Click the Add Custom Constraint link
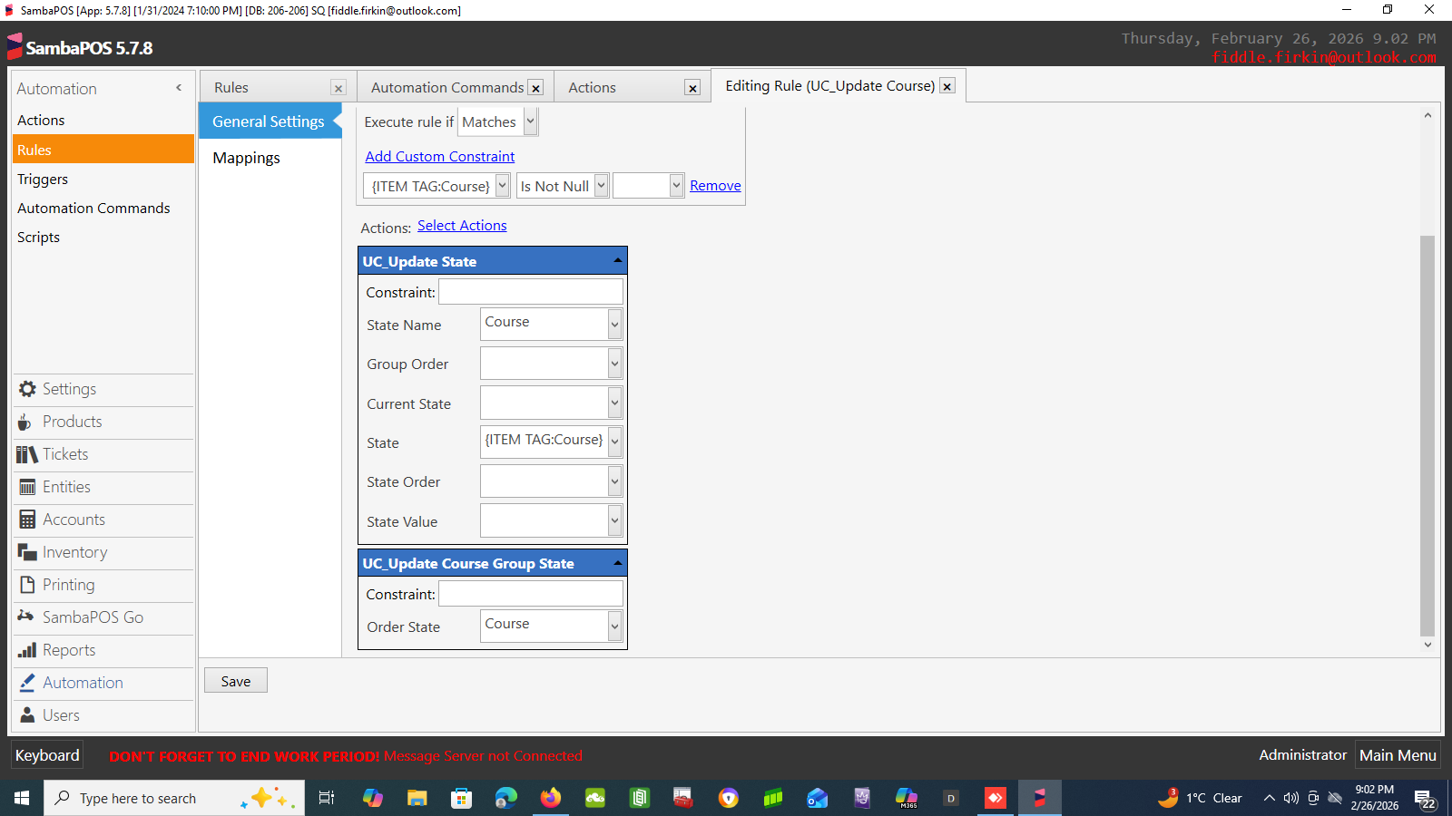The width and height of the screenshot is (1452, 816). (439, 157)
